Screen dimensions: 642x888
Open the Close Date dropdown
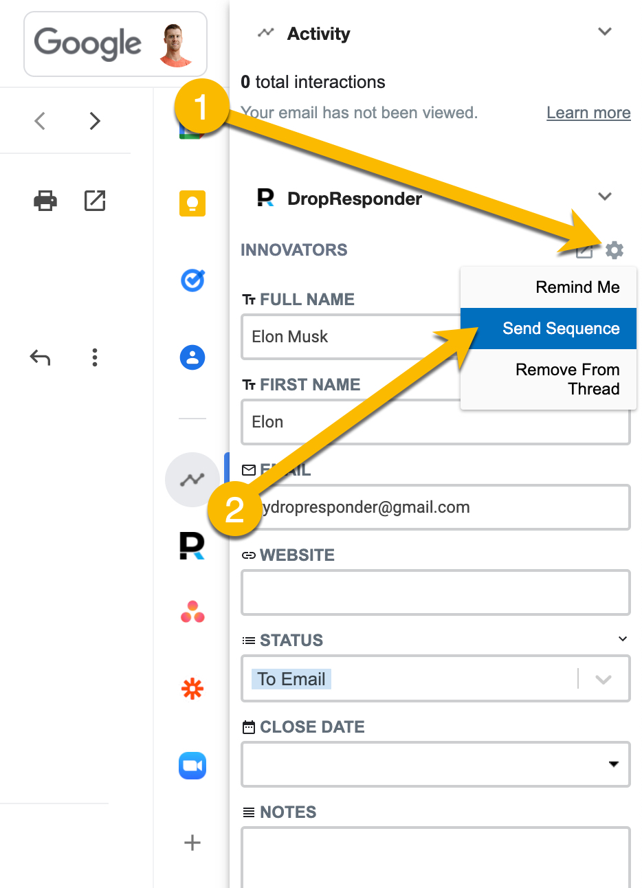(436, 764)
